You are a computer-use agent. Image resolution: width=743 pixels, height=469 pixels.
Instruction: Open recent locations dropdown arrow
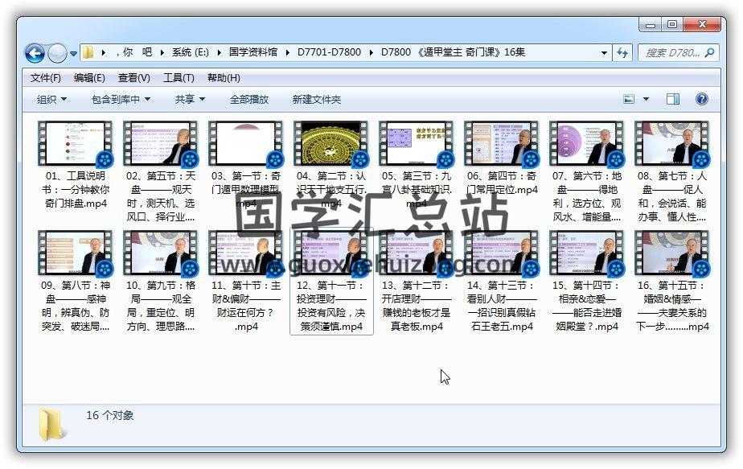73,54
